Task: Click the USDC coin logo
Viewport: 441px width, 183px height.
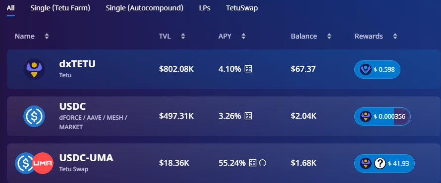Action: [34, 116]
